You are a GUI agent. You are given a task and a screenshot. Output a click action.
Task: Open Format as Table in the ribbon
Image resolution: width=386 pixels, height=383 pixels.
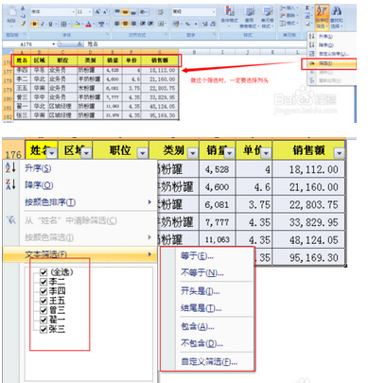click(249, 17)
